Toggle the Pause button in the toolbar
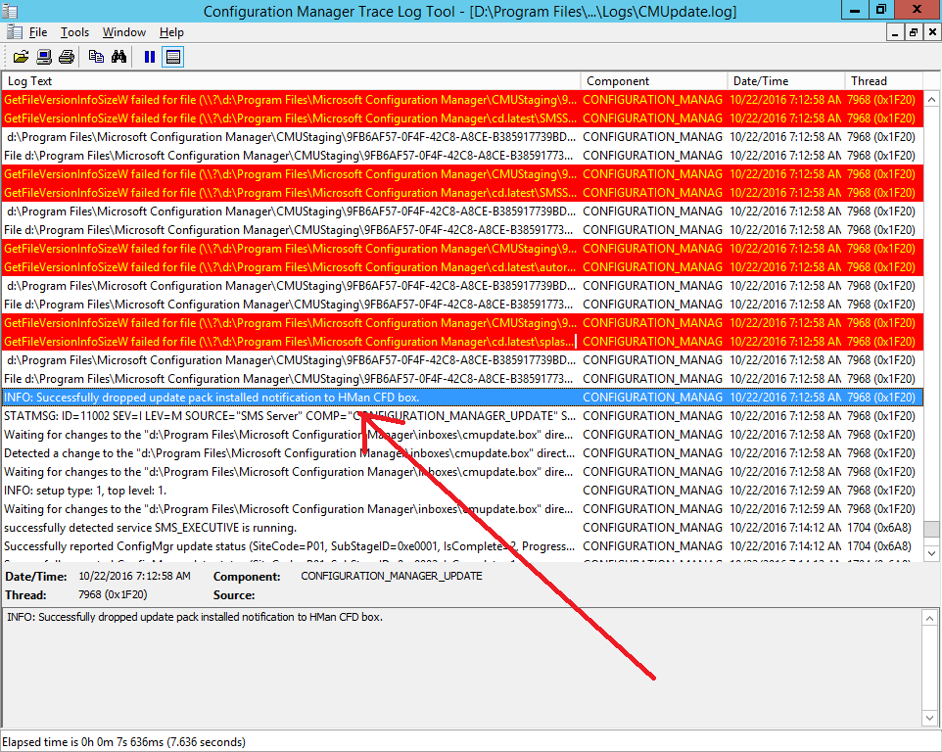 [150, 57]
